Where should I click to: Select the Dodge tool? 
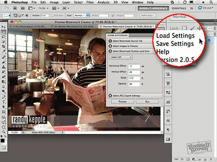[4, 91]
